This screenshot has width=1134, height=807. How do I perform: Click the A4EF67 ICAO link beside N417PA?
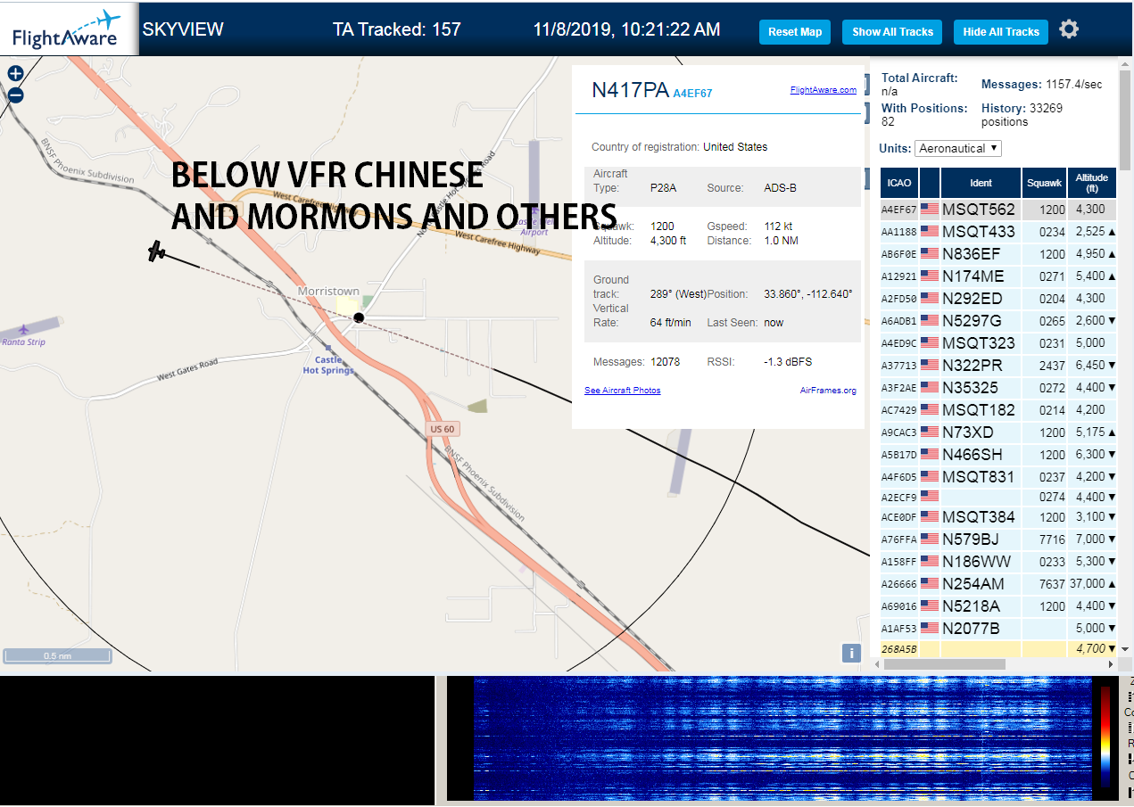[692, 93]
